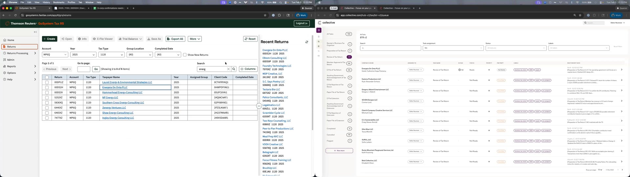
Task: Open the E-File Viewer eye icon
Action: point(94,39)
